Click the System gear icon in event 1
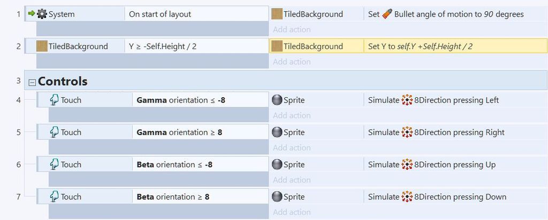The image size is (548, 220). tap(42, 14)
